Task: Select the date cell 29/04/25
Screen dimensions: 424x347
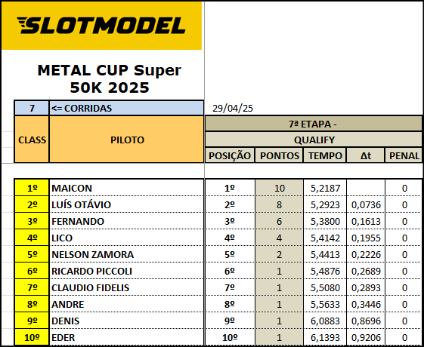Action: point(233,108)
